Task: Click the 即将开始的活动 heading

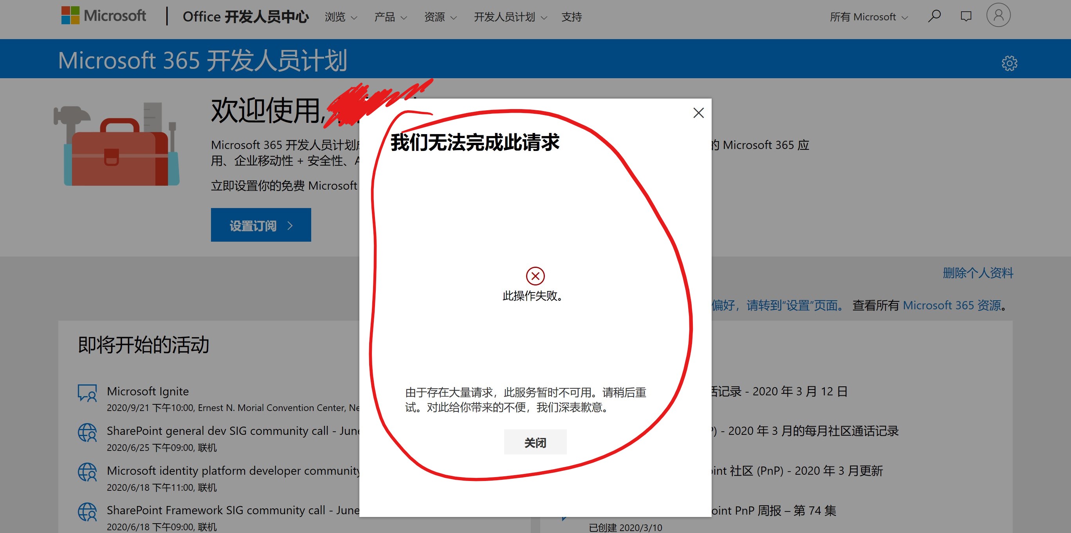Action: [143, 345]
